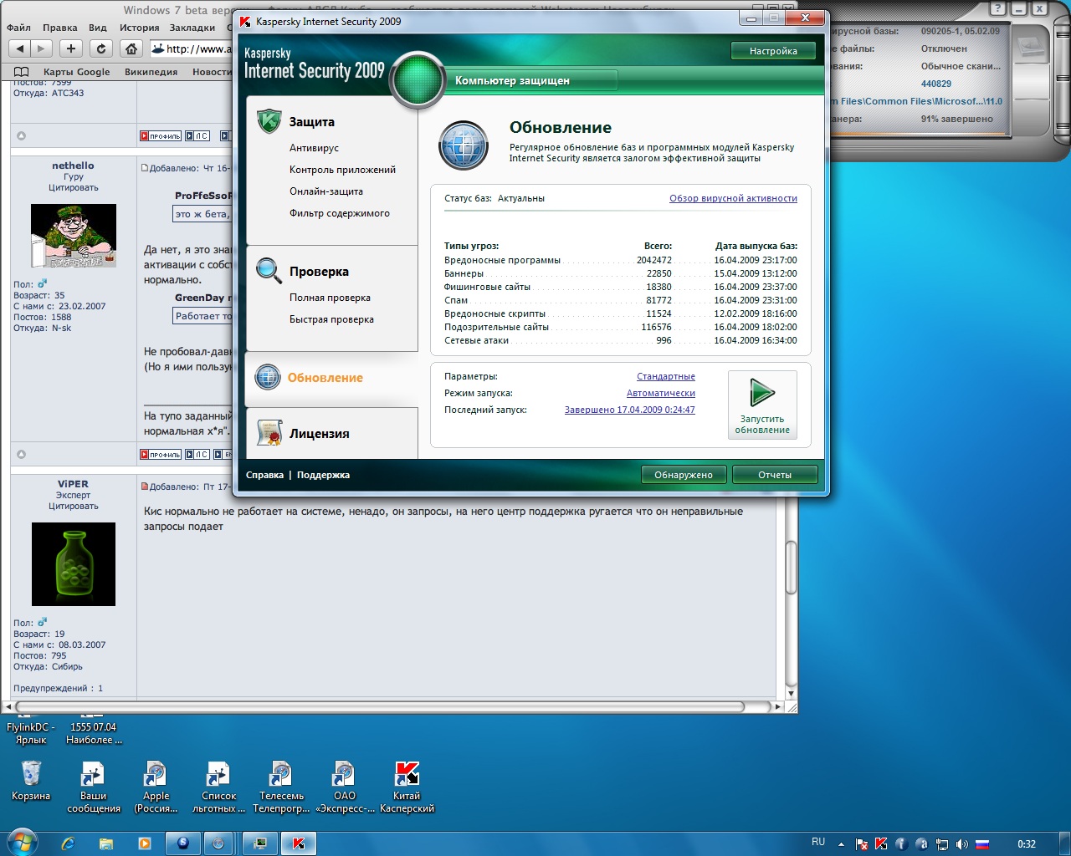Open the Правка menu in browser
This screenshot has width=1071, height=856.
coord(60,28)
